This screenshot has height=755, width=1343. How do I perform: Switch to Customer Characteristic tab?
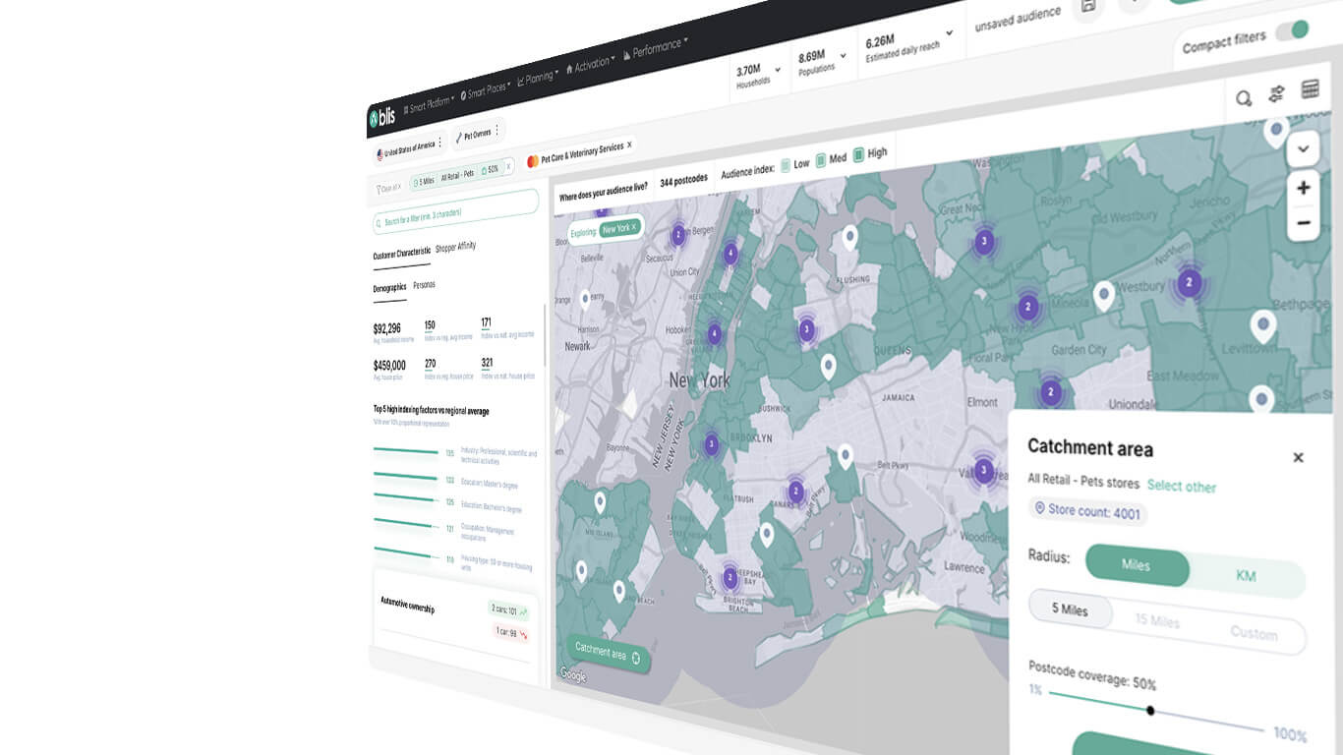tap(401, 254)
